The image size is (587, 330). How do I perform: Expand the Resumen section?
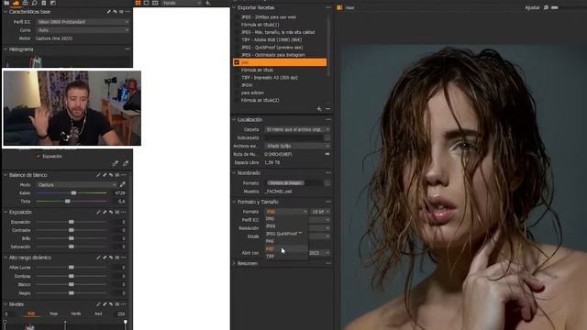point(235,263)
